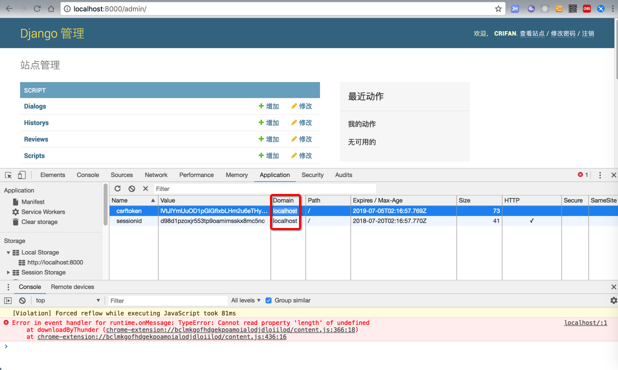
Task: Open the top JavaScript context dropdown
Action: coord(67,300)
